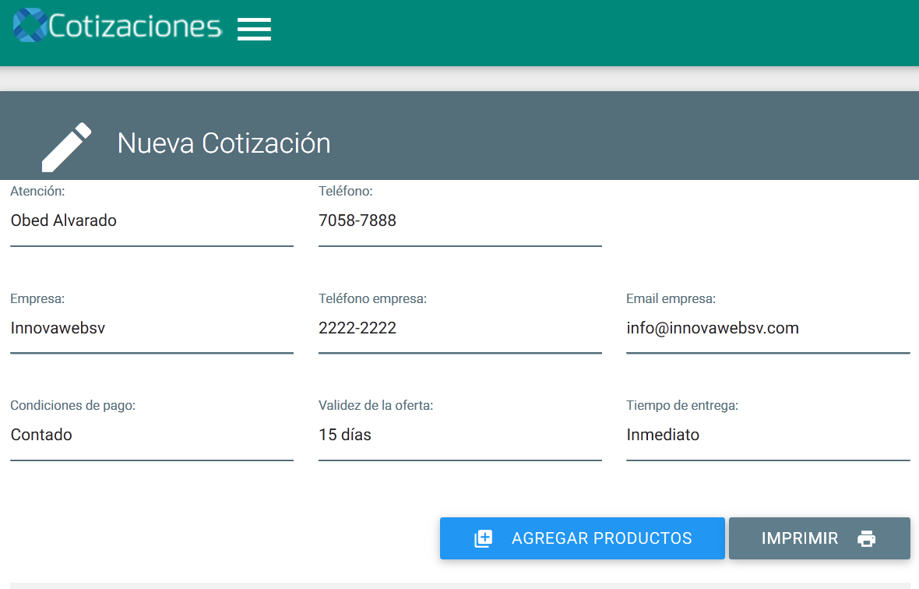This screenshot has width=919, height=589.
Task: Click the Condiciones de pago: label
Action: [x=72, y=406]
